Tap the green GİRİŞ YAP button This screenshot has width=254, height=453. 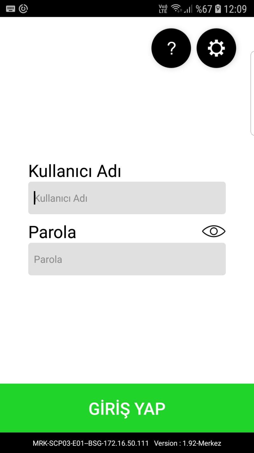(x=127, y=408)
